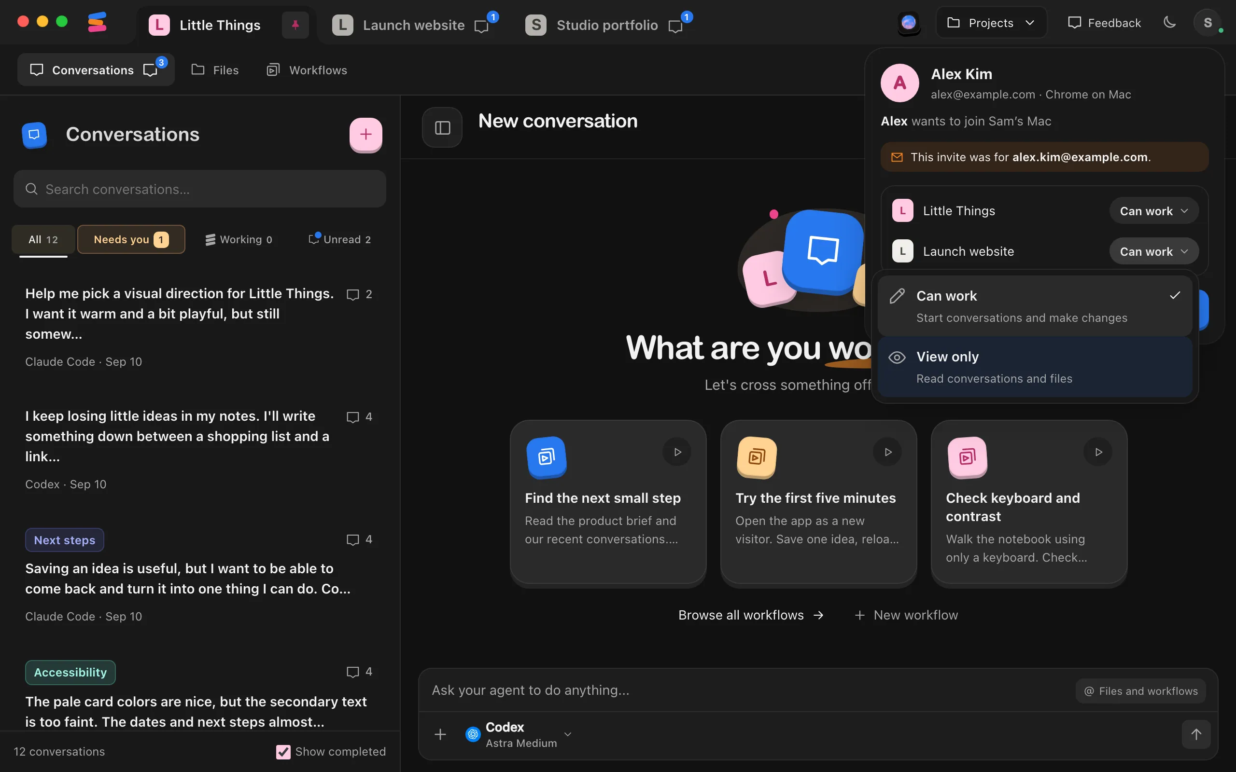The width and height of the screenshot is (1236, 772).
Task: Click the Files and workflows mention button
Action: (1140, 691)
